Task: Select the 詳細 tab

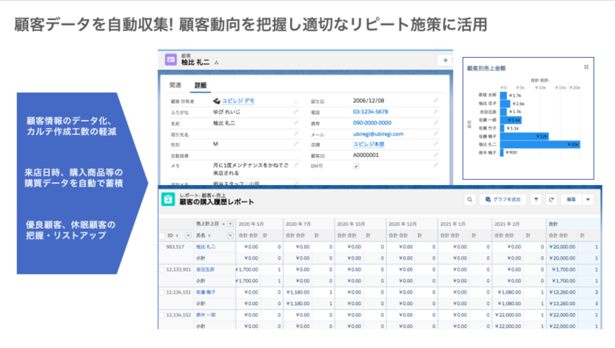Action: point(200,85)
